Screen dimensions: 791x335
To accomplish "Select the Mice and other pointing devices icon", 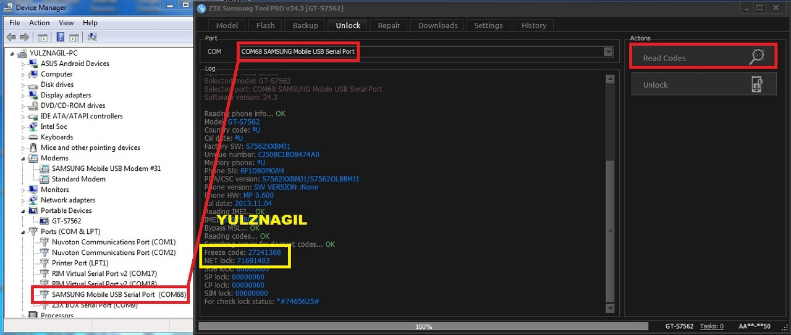I will (35, 147).
